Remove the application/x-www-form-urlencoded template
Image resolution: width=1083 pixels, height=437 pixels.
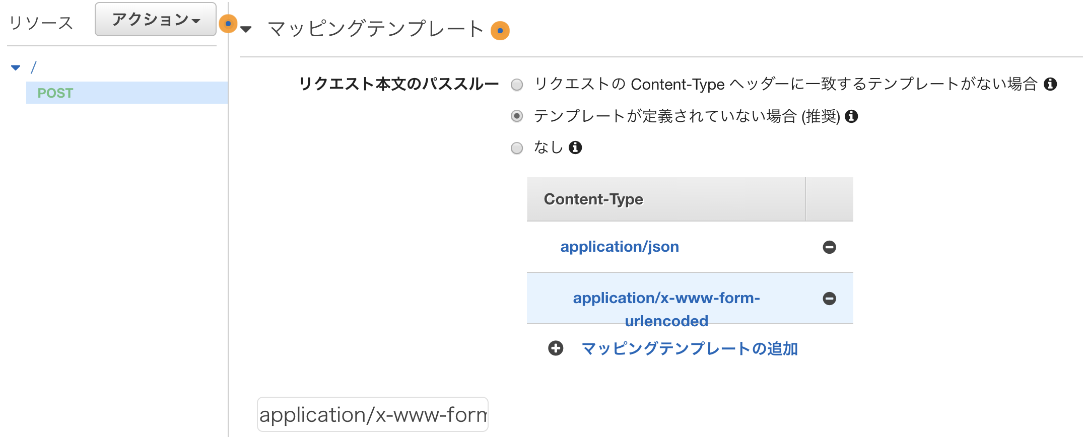[829, 299]
